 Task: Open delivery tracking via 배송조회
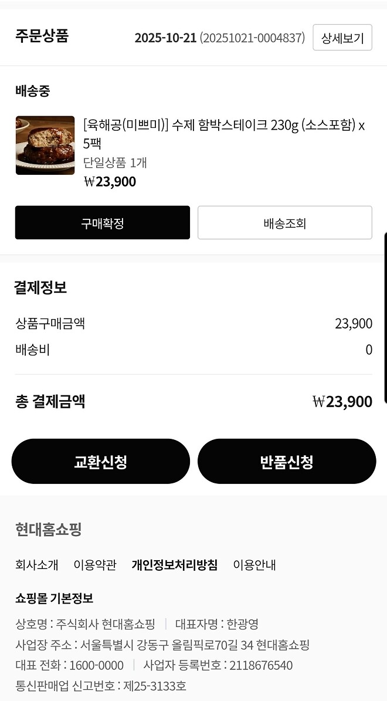pos(285,222)
